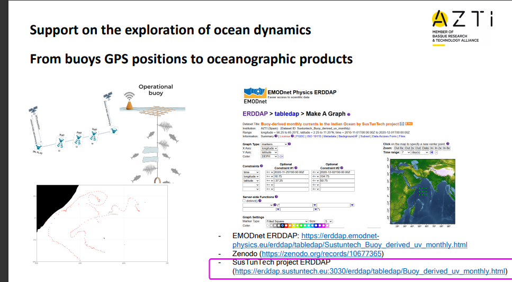Enable the distinct() checkbox
This screenshot has height=282, width=512.
244,201
